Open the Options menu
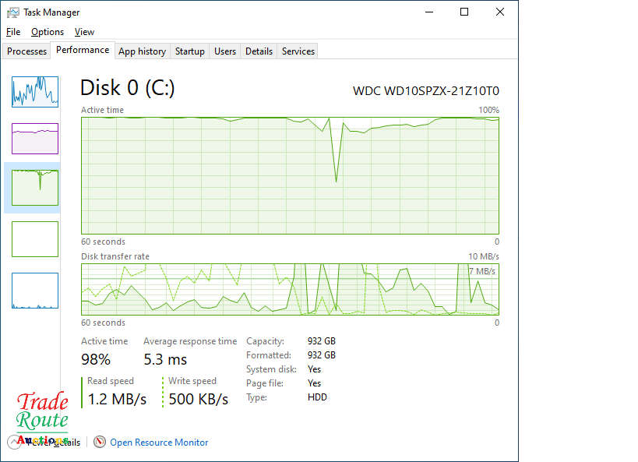 pos(48,32)
